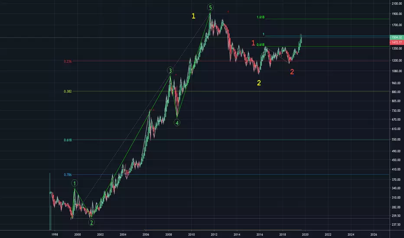404x238 pixels.
Task: Click the 490.00 price axis label
Action: (397, 151)
